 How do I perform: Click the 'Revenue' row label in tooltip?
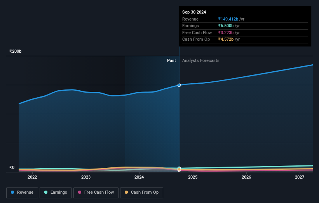pyautogui.click(x=190, y=19)
